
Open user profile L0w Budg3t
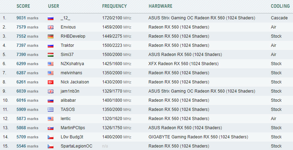(x=72, y=137)
